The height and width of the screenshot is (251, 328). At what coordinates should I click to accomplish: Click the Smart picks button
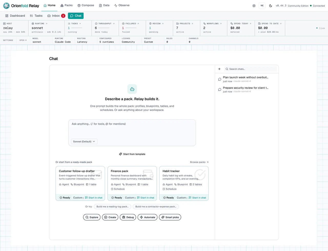click(x=170, y=217)
